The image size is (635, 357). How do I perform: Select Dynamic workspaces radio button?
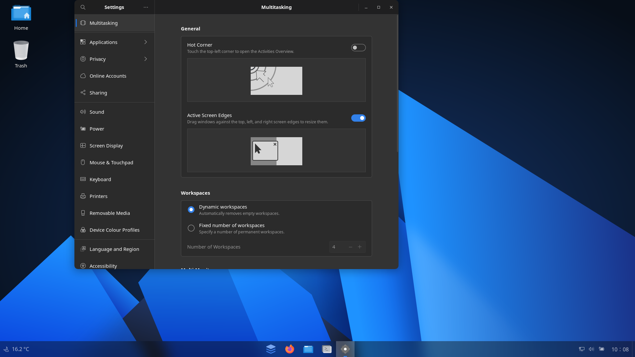pyautogui.click(x=191, y=210)
